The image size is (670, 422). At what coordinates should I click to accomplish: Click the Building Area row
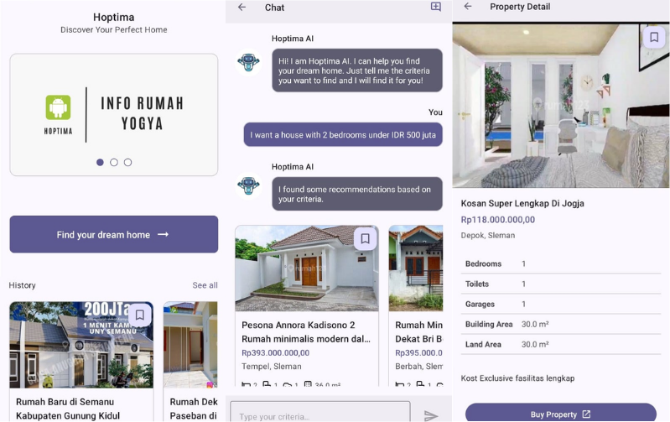point(561,324)
